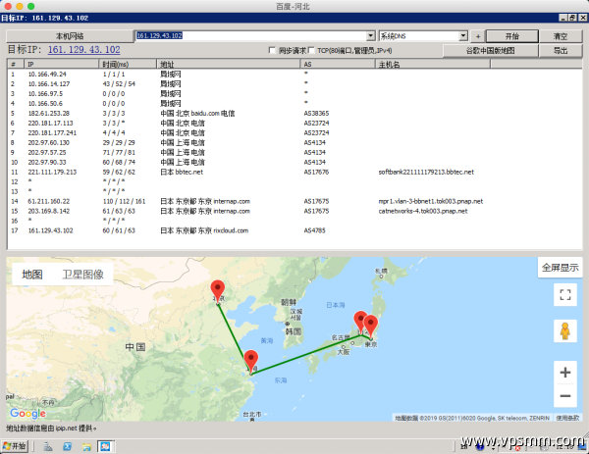Click hostname softbank221111179213.bbtec.net
589x454 pixels.
point(426,172)
